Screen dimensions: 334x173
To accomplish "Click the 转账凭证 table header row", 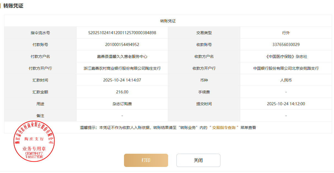I will 168,21.
